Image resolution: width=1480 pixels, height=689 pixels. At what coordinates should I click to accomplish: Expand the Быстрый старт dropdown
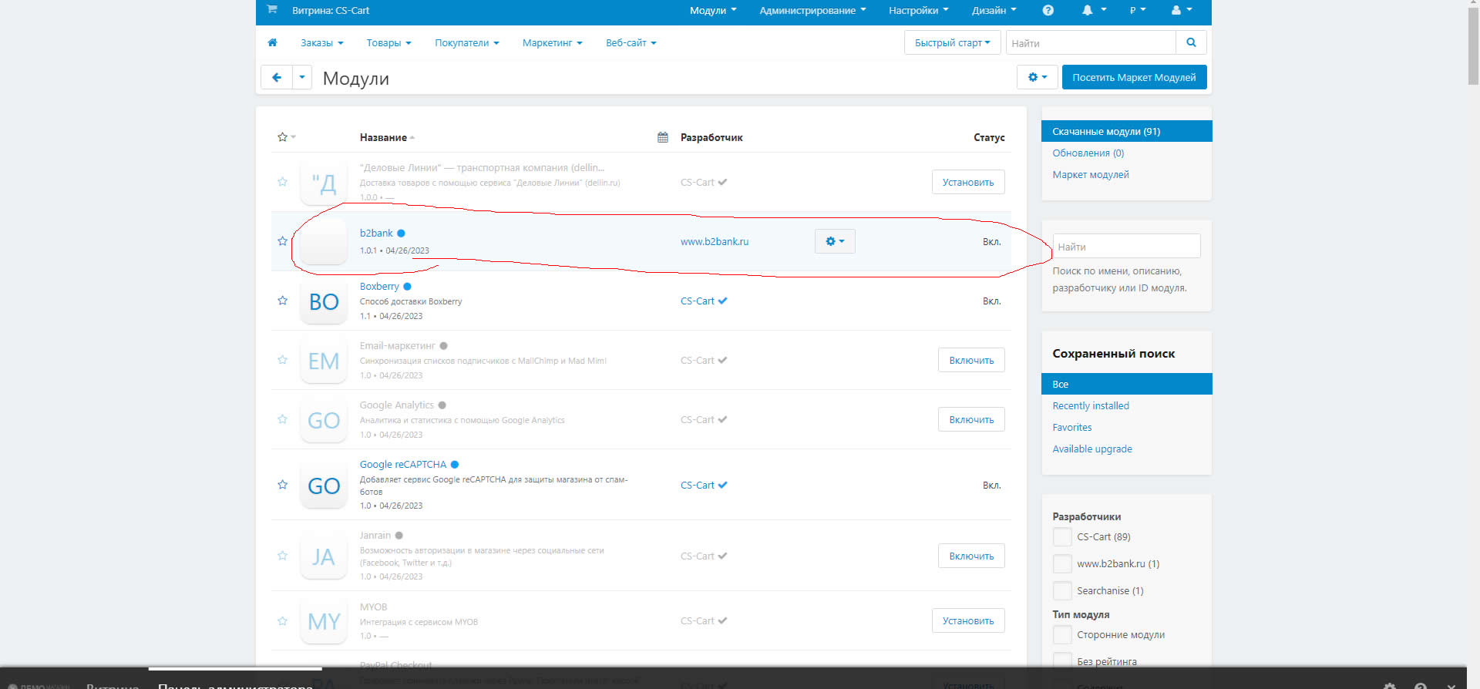coord(952,43)
